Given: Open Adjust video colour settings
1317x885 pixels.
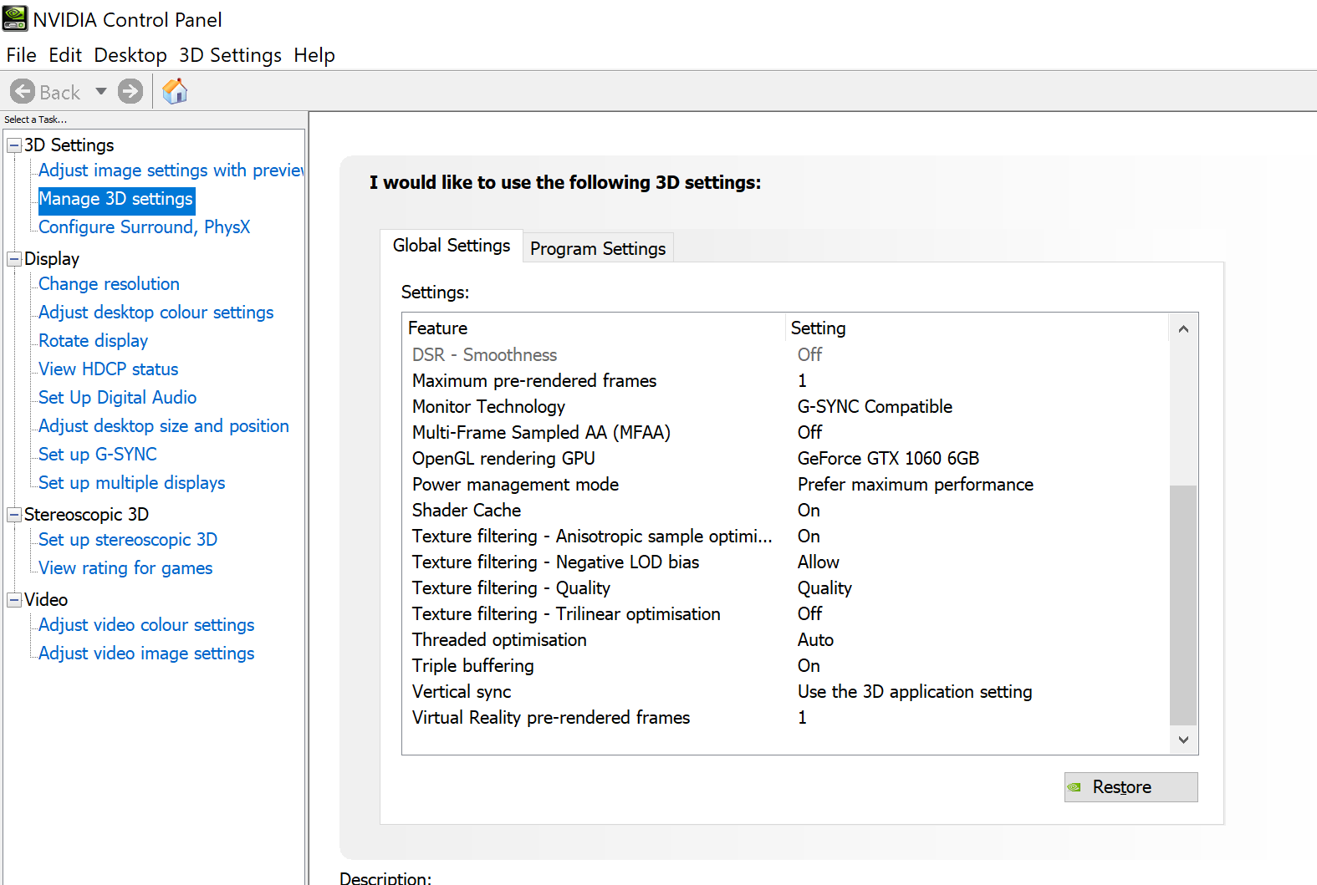Looking at the screenshot, I should pyautogui.click(x=146, y=625).
